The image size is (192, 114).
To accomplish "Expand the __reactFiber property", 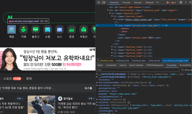I will click(x=97, y=74).
